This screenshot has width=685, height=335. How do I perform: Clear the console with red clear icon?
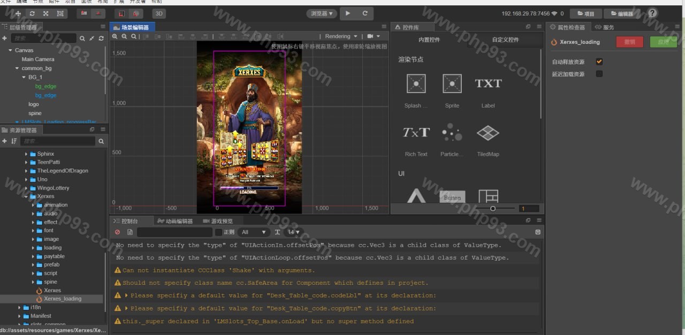(x=118, y=232)
